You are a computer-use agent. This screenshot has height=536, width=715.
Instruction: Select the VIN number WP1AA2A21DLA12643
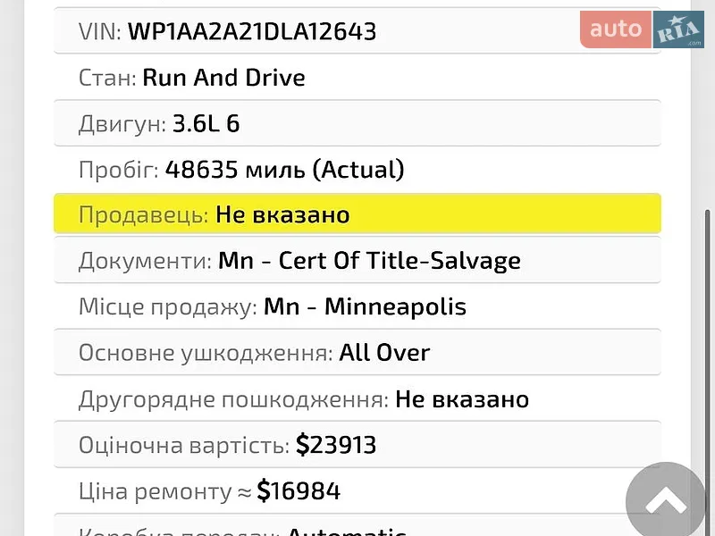[x=252, y=31]
